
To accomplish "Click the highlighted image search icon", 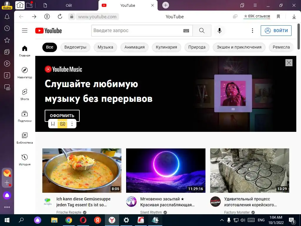I will (62, 124).
